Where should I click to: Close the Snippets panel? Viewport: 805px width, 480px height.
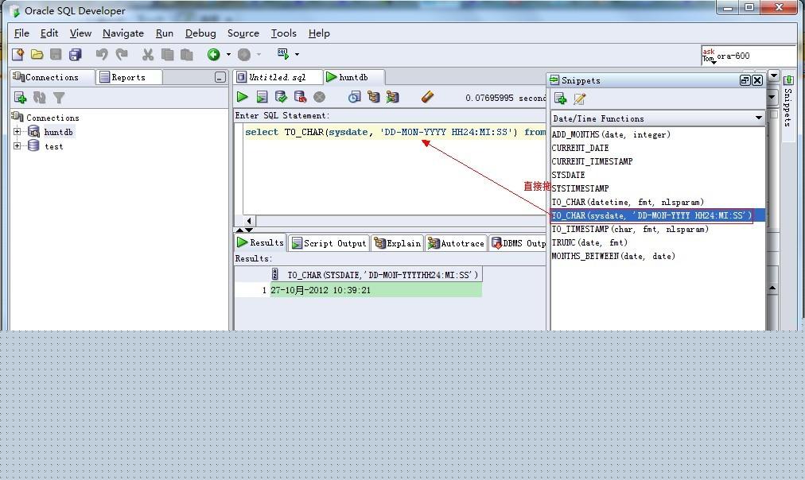point(757,80)
